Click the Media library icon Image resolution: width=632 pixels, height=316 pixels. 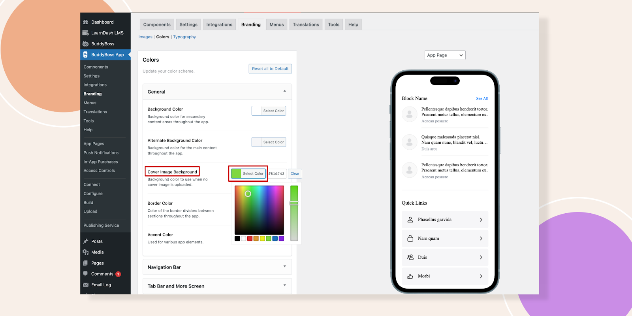point(86,252)
